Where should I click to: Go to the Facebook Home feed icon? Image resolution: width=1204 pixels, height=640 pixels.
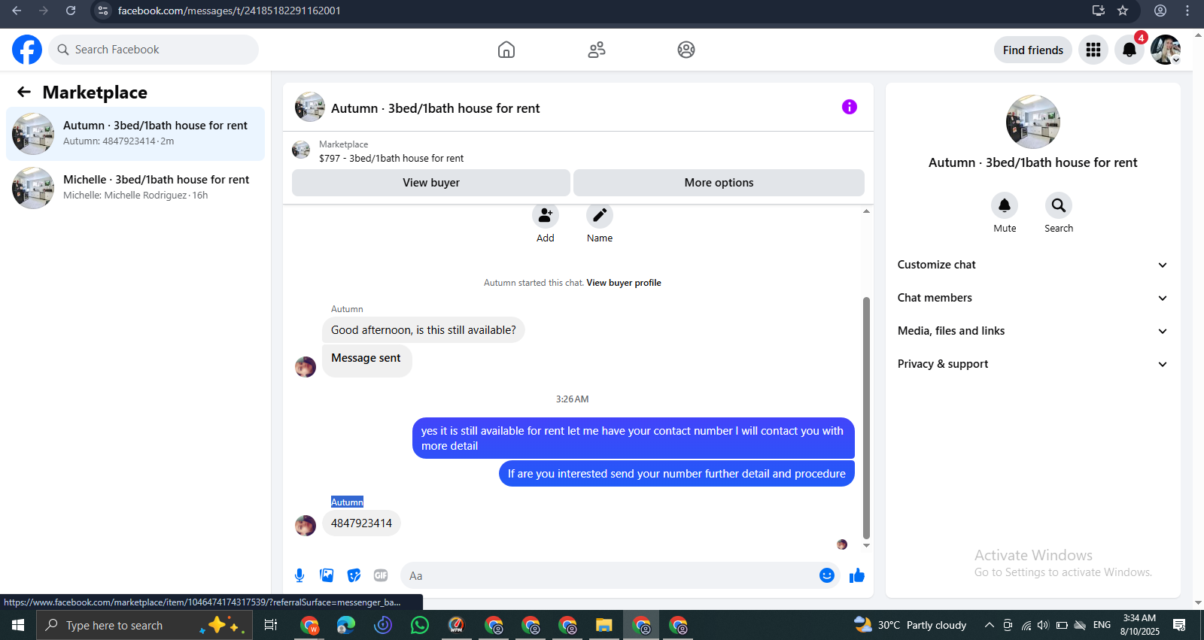point(506,50)
